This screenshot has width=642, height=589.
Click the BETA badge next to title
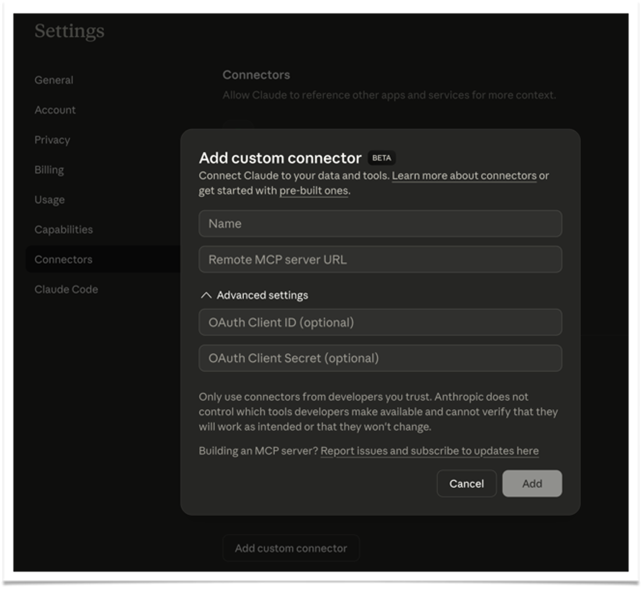click(x=382, y=158)
